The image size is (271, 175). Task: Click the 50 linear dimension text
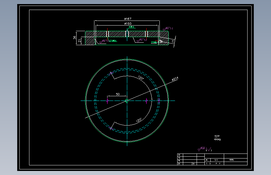(x=118, y=94)
